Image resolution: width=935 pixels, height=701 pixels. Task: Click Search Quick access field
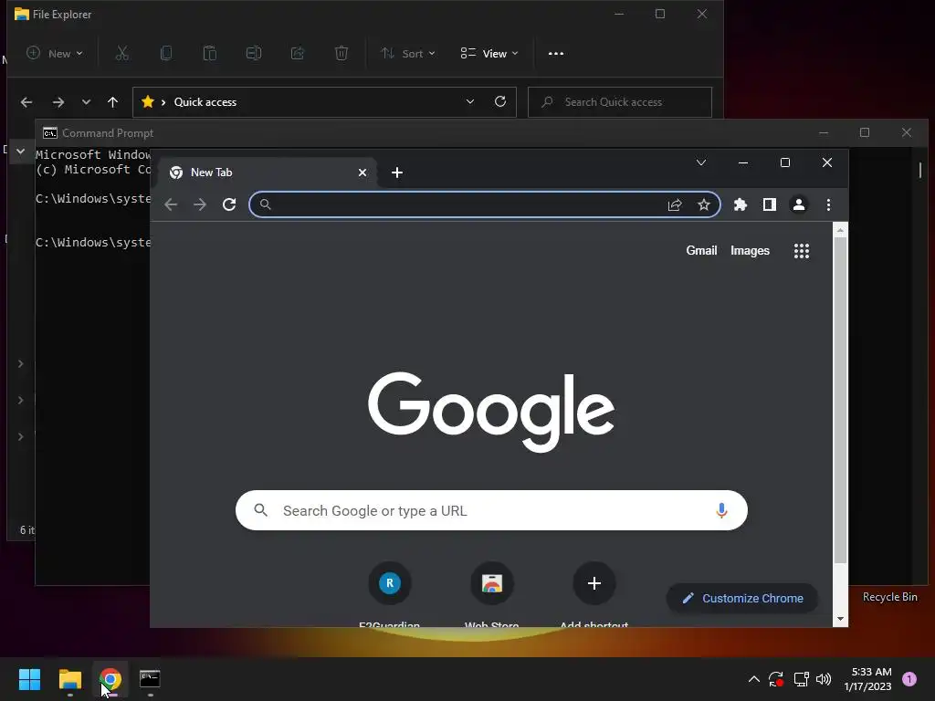pos(620,102)
